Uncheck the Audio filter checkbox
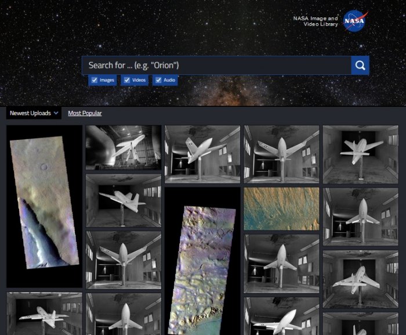This screenshot has height=335, width=406. coord(158,80)
